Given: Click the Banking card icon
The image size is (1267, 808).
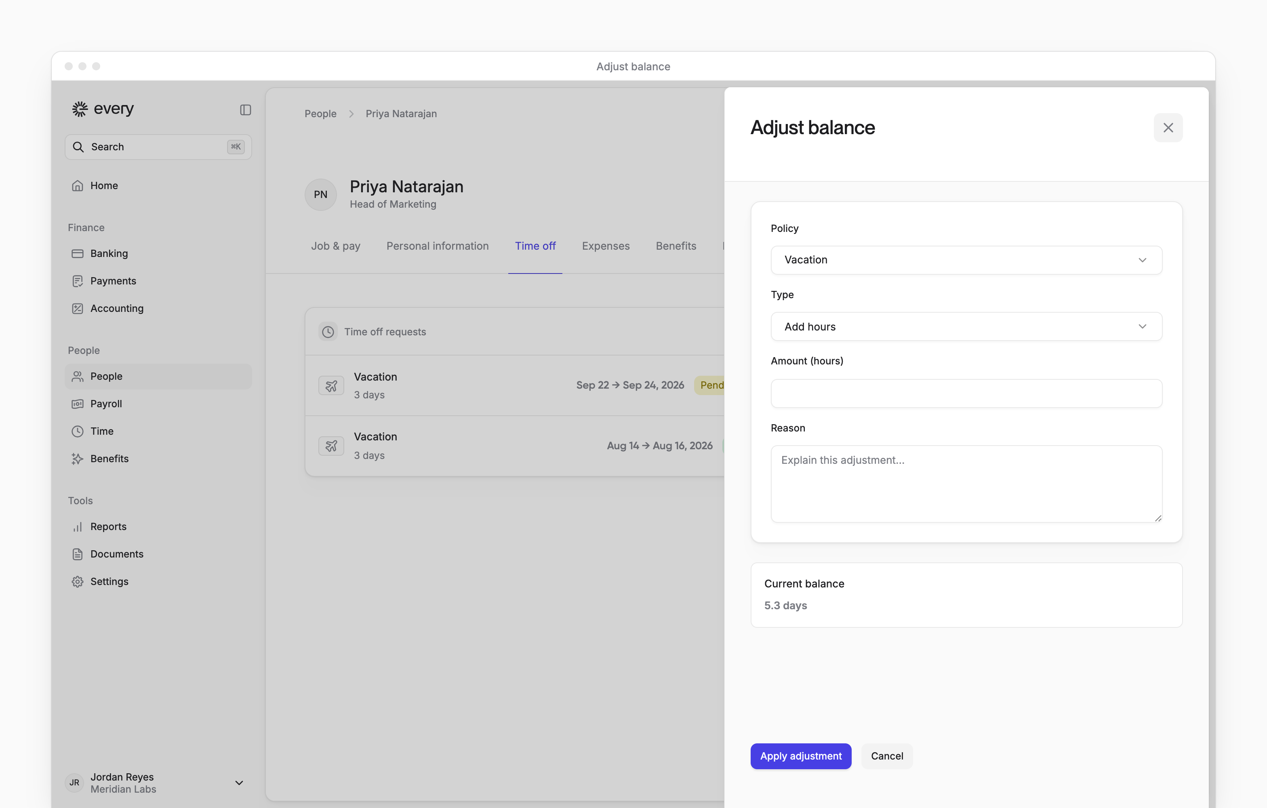Looking at the screenshot, I should pos(77,254).
